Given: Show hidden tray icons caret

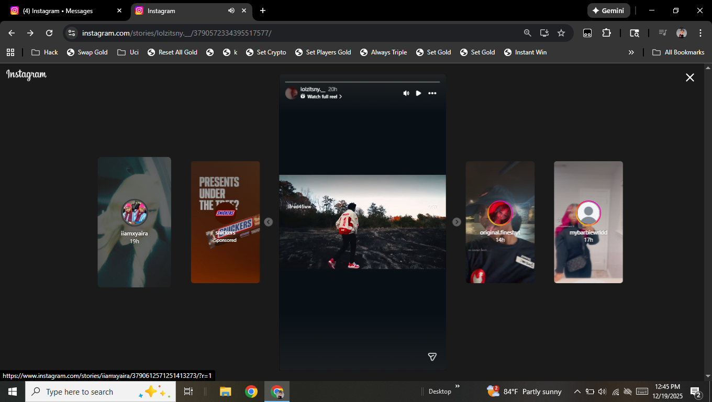Looking at the screenshot, I should (x=577, y=392).
